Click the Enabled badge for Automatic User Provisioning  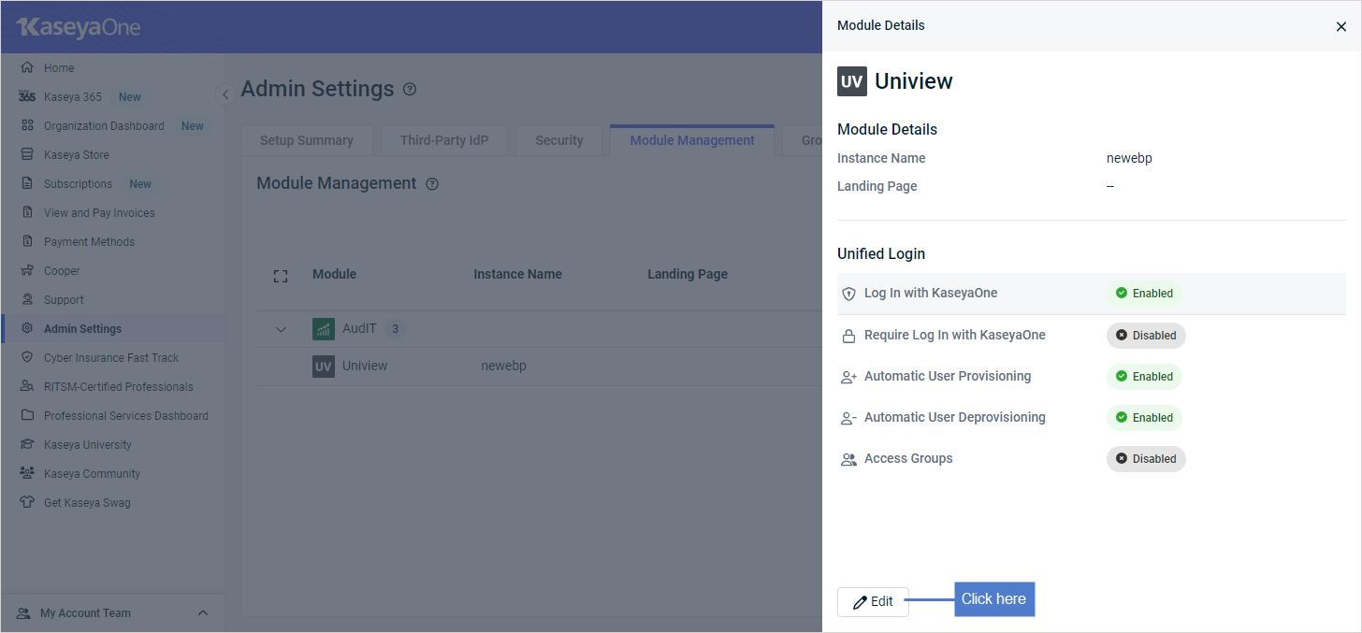pyautogui.click(x=1144, y=377)
